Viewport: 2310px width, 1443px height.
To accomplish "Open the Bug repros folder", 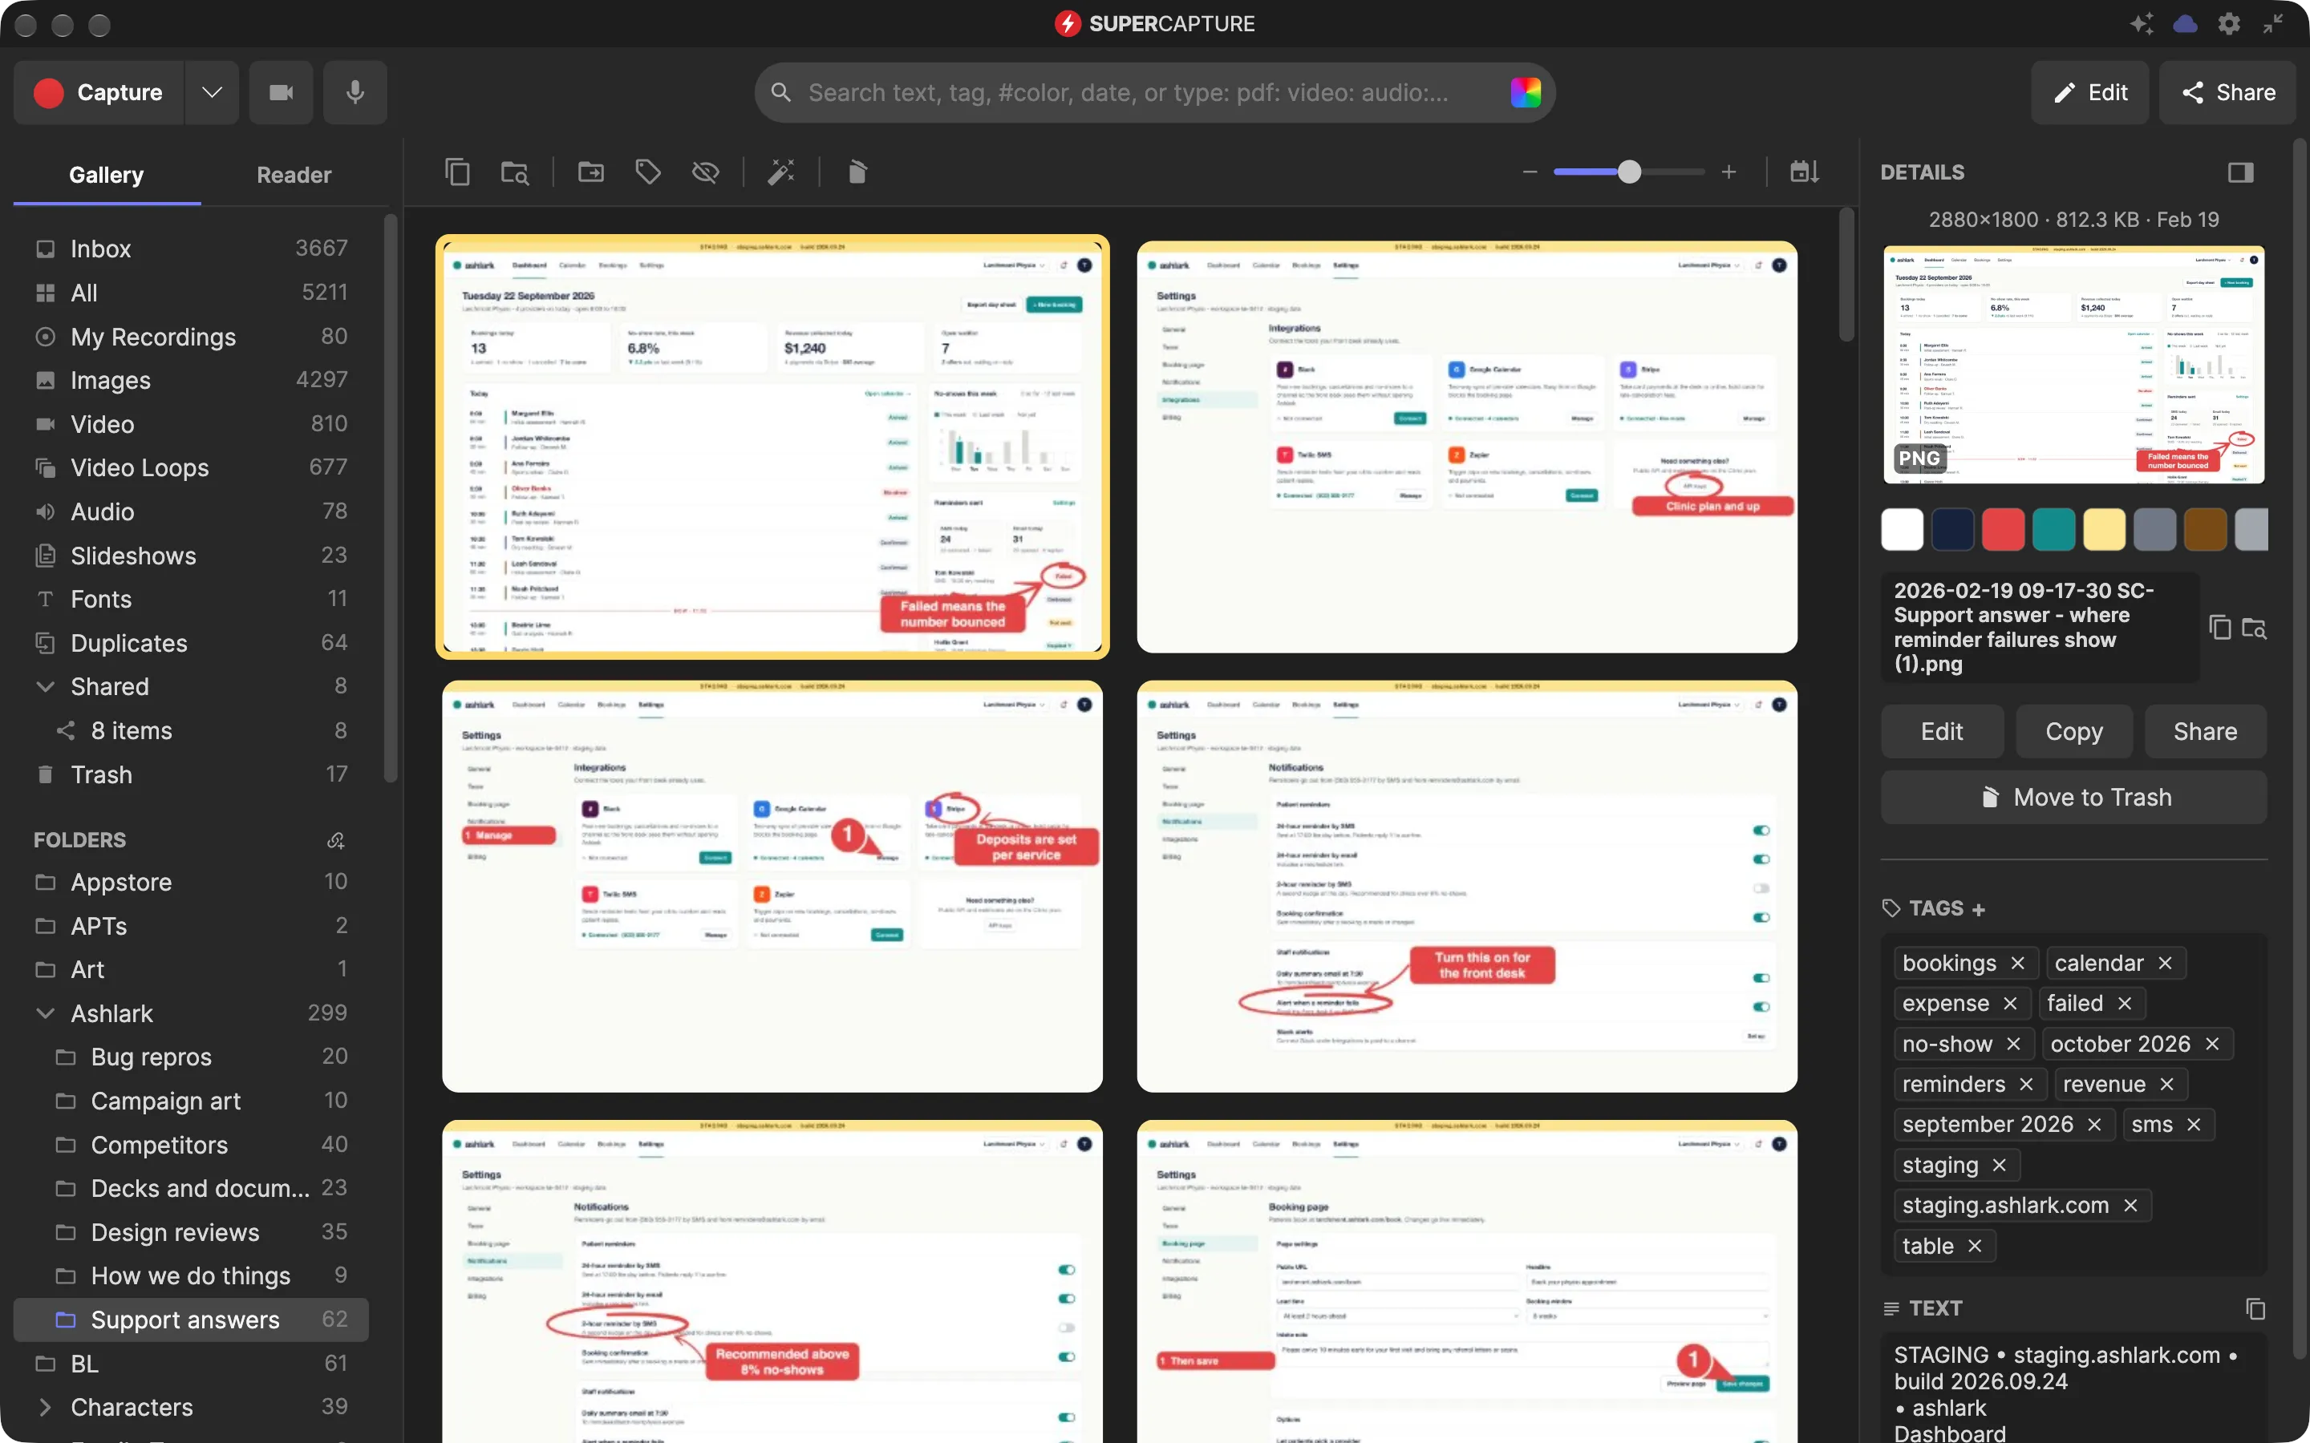I will coord(191,1057).
